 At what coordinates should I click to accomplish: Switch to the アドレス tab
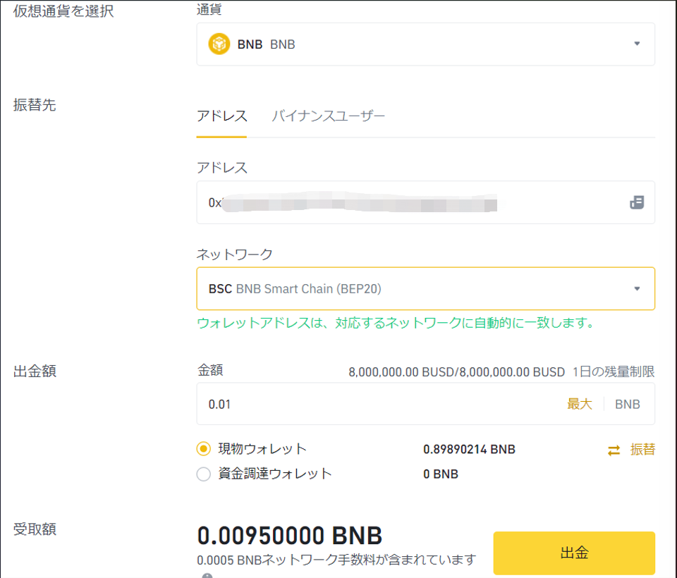click(x=222, y=116)
